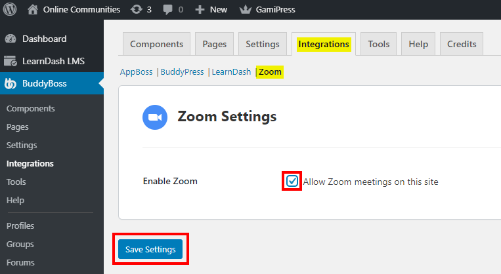Open Profiles in the sidebar
501x274 pixels.
pyautogui.click(x=20, y=225)
